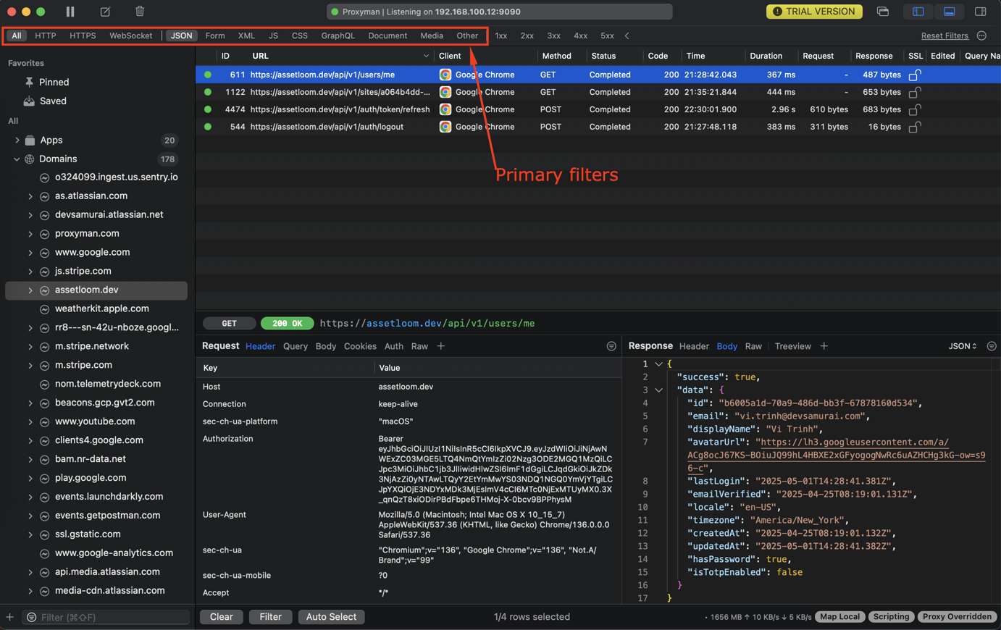Collapse status code filters chevron after 5xx

point(627,35)
